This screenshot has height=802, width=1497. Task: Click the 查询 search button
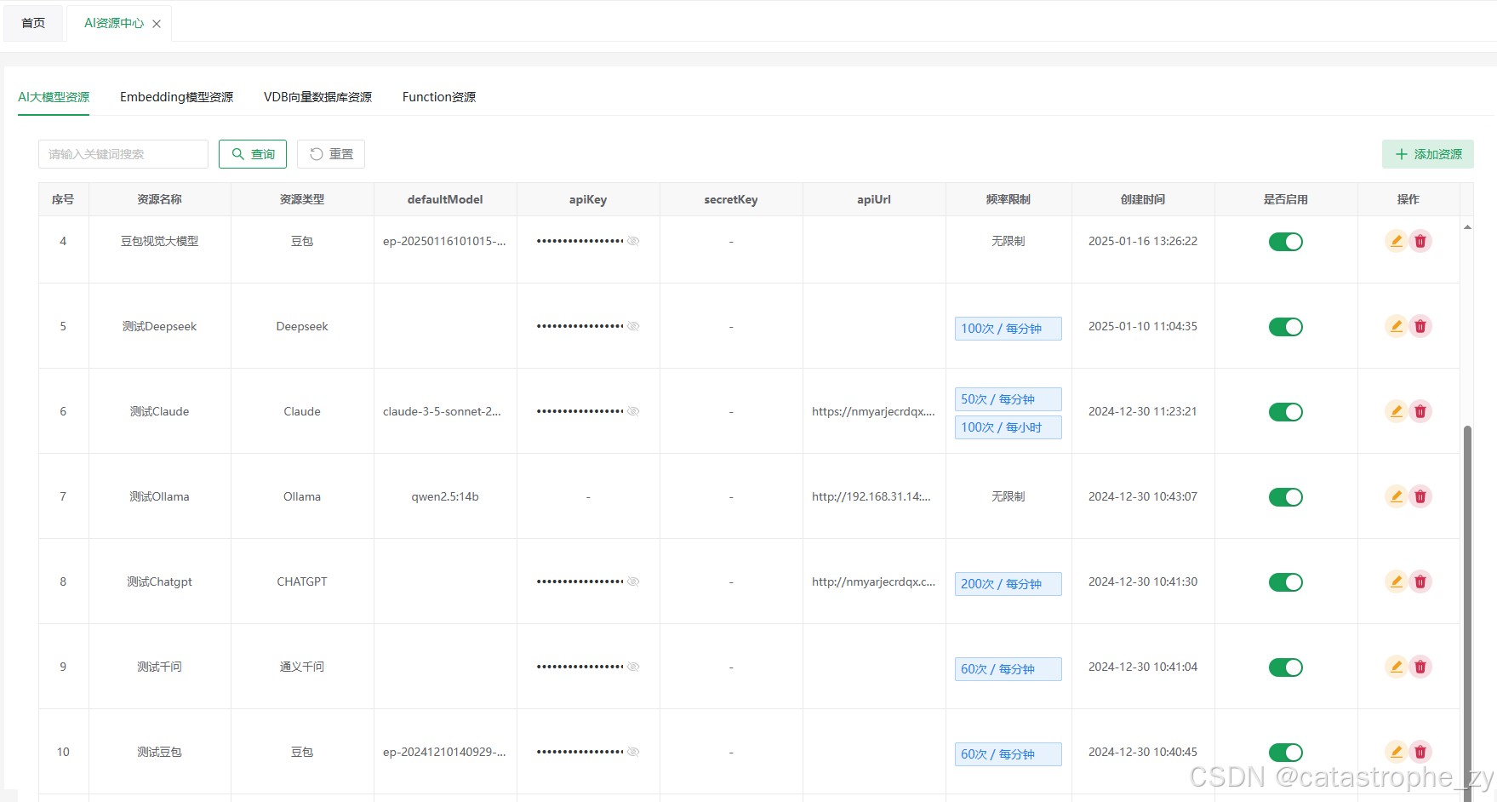tap(253, 154)
